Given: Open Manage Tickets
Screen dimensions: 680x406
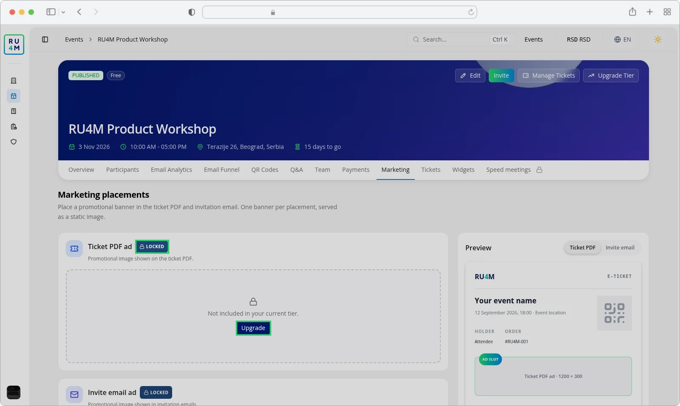Looking at the screenshot, I should pyautogui.click(x=549, y=76).
